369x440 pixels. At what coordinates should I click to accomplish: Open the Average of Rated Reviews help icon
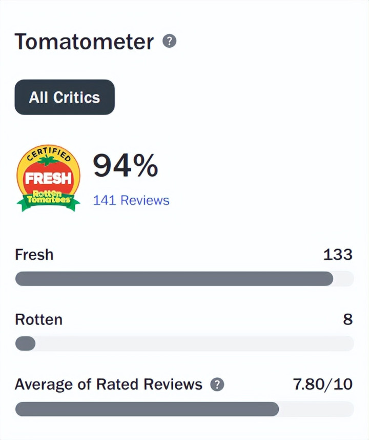click(x=217, y=384)
